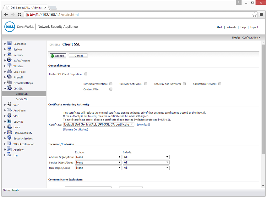Click the WAN Acceleration icon
267x198 pixels.
tap(9, 144)
